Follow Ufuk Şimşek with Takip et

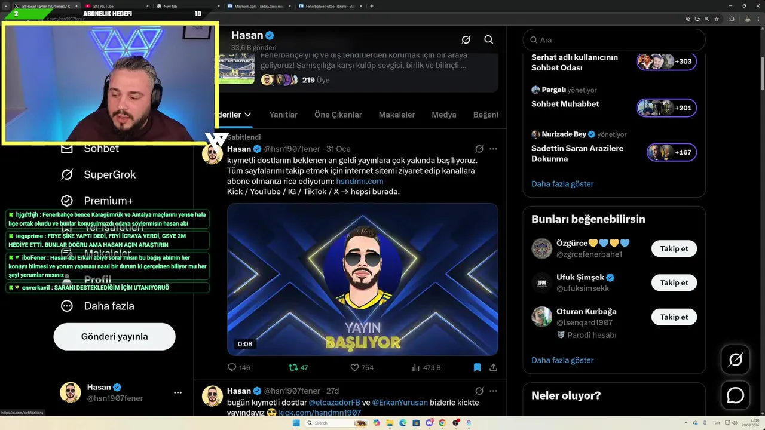point(674,283)
